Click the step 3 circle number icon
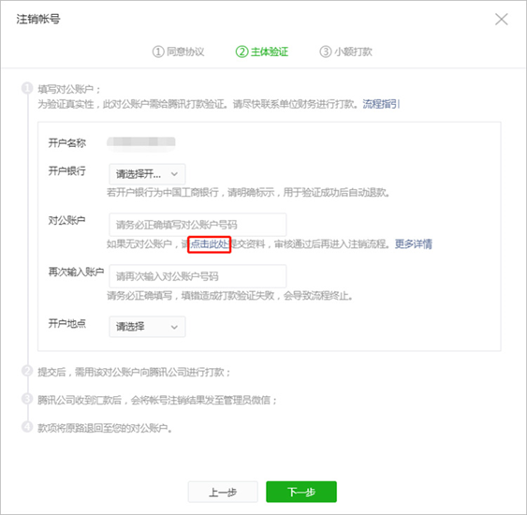The height and width of the screenshot is (515, 527). pos(326,51)
